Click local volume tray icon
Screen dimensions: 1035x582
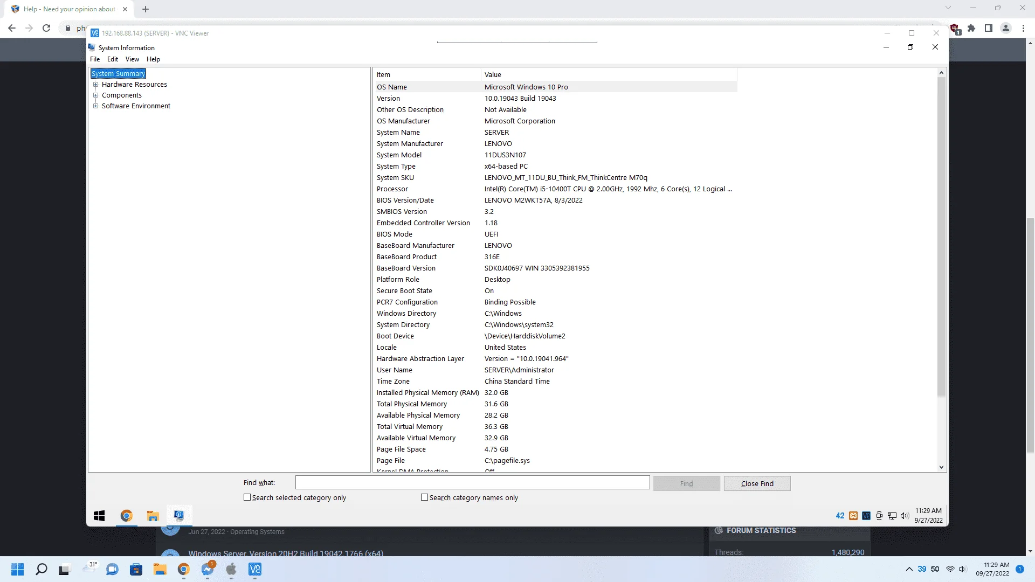click(x=963, y=569)
